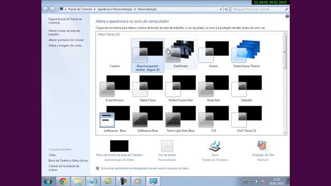The width and height of the screenshot is (331, 186).
Task: Click the theme list scroll down arrow
Action: click(x=285, y=133)
